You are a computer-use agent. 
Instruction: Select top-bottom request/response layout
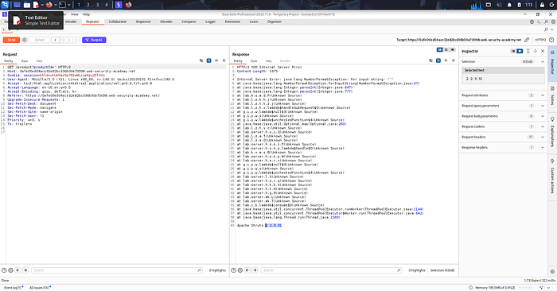point(446,49)
